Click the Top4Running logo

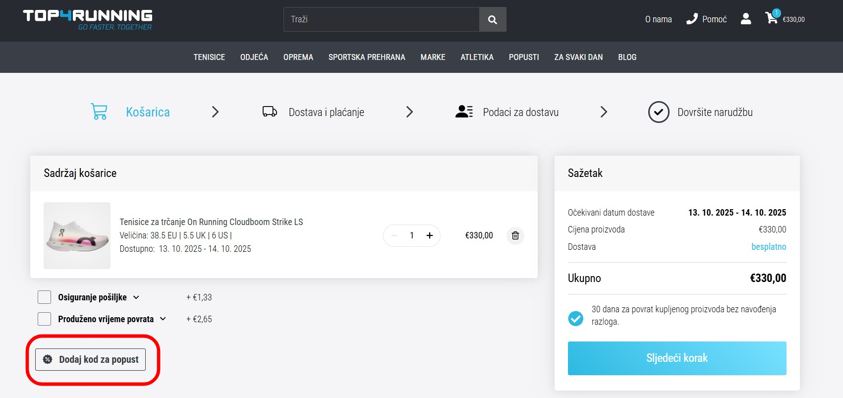coord(88,19)
